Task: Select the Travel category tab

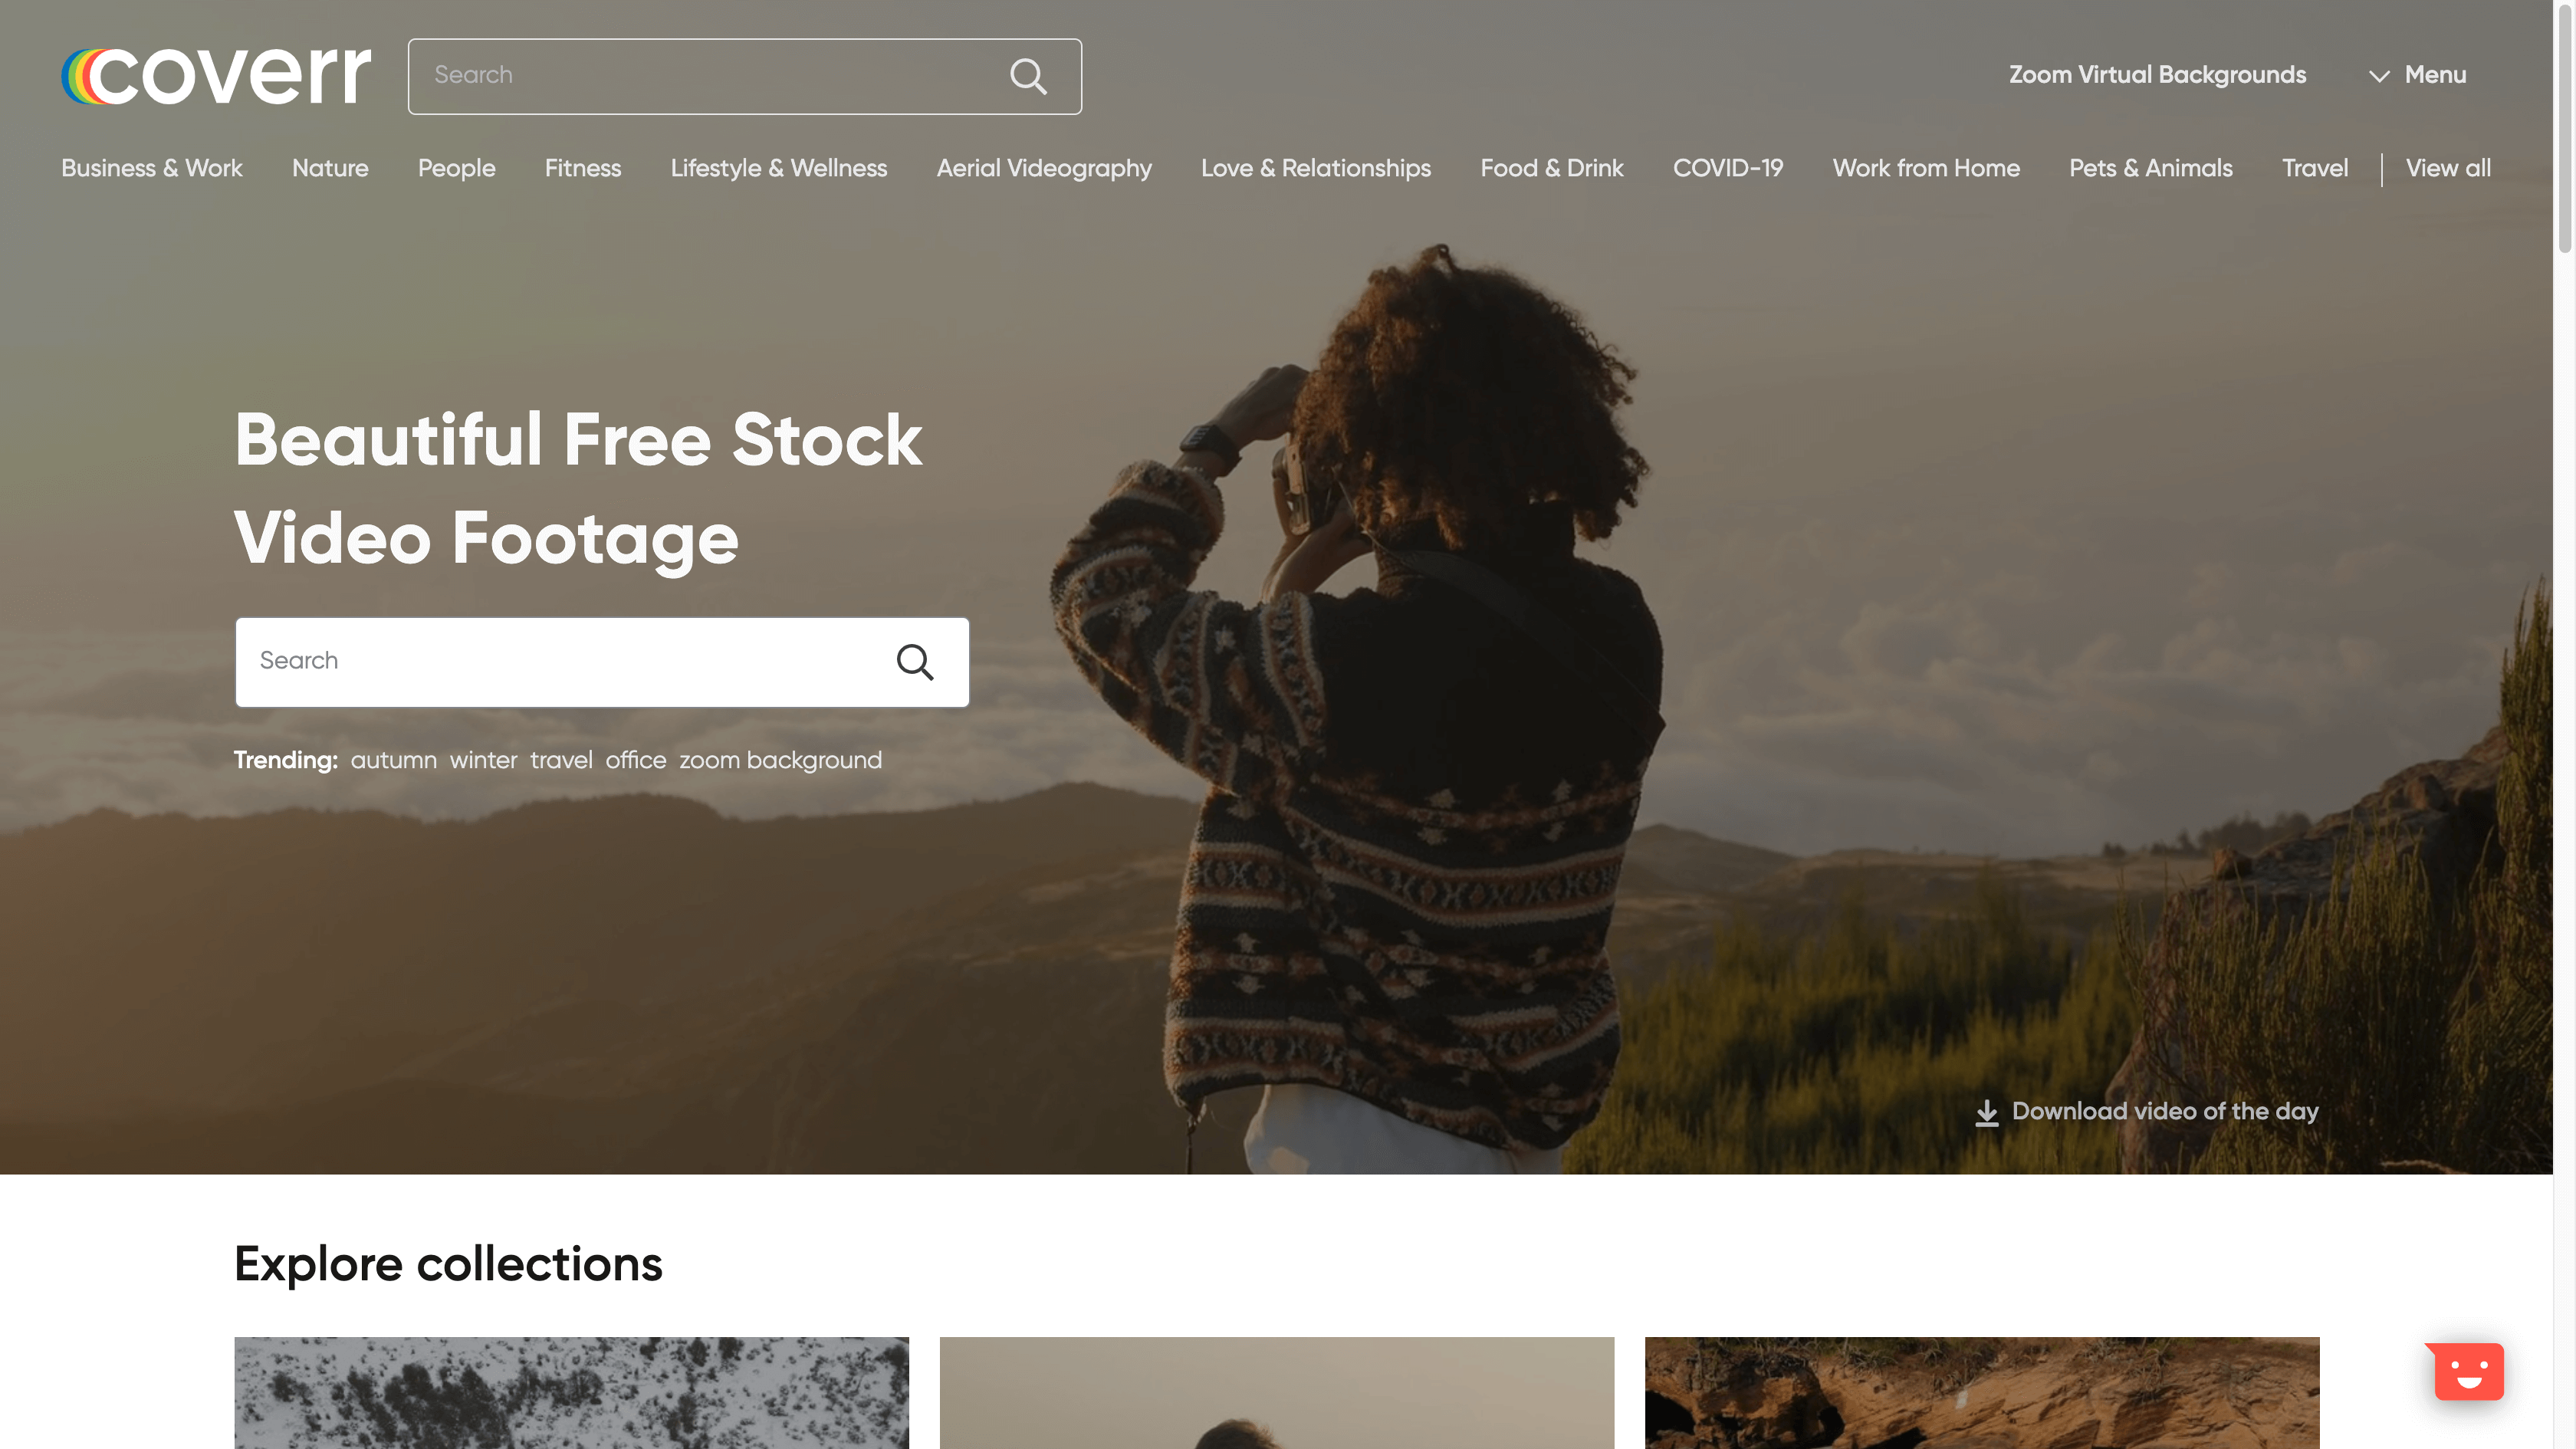Action: pyautogui.click(x=2314, y=168)
